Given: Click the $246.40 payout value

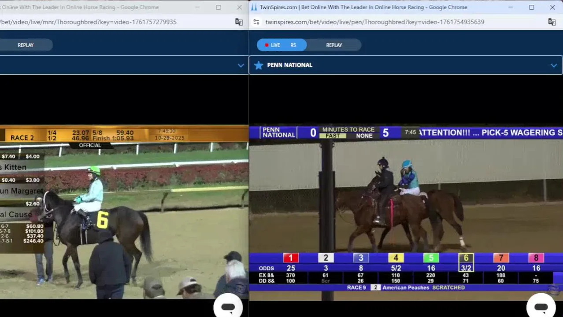Looking at the screenshot, I should click(x=33, y=241).
